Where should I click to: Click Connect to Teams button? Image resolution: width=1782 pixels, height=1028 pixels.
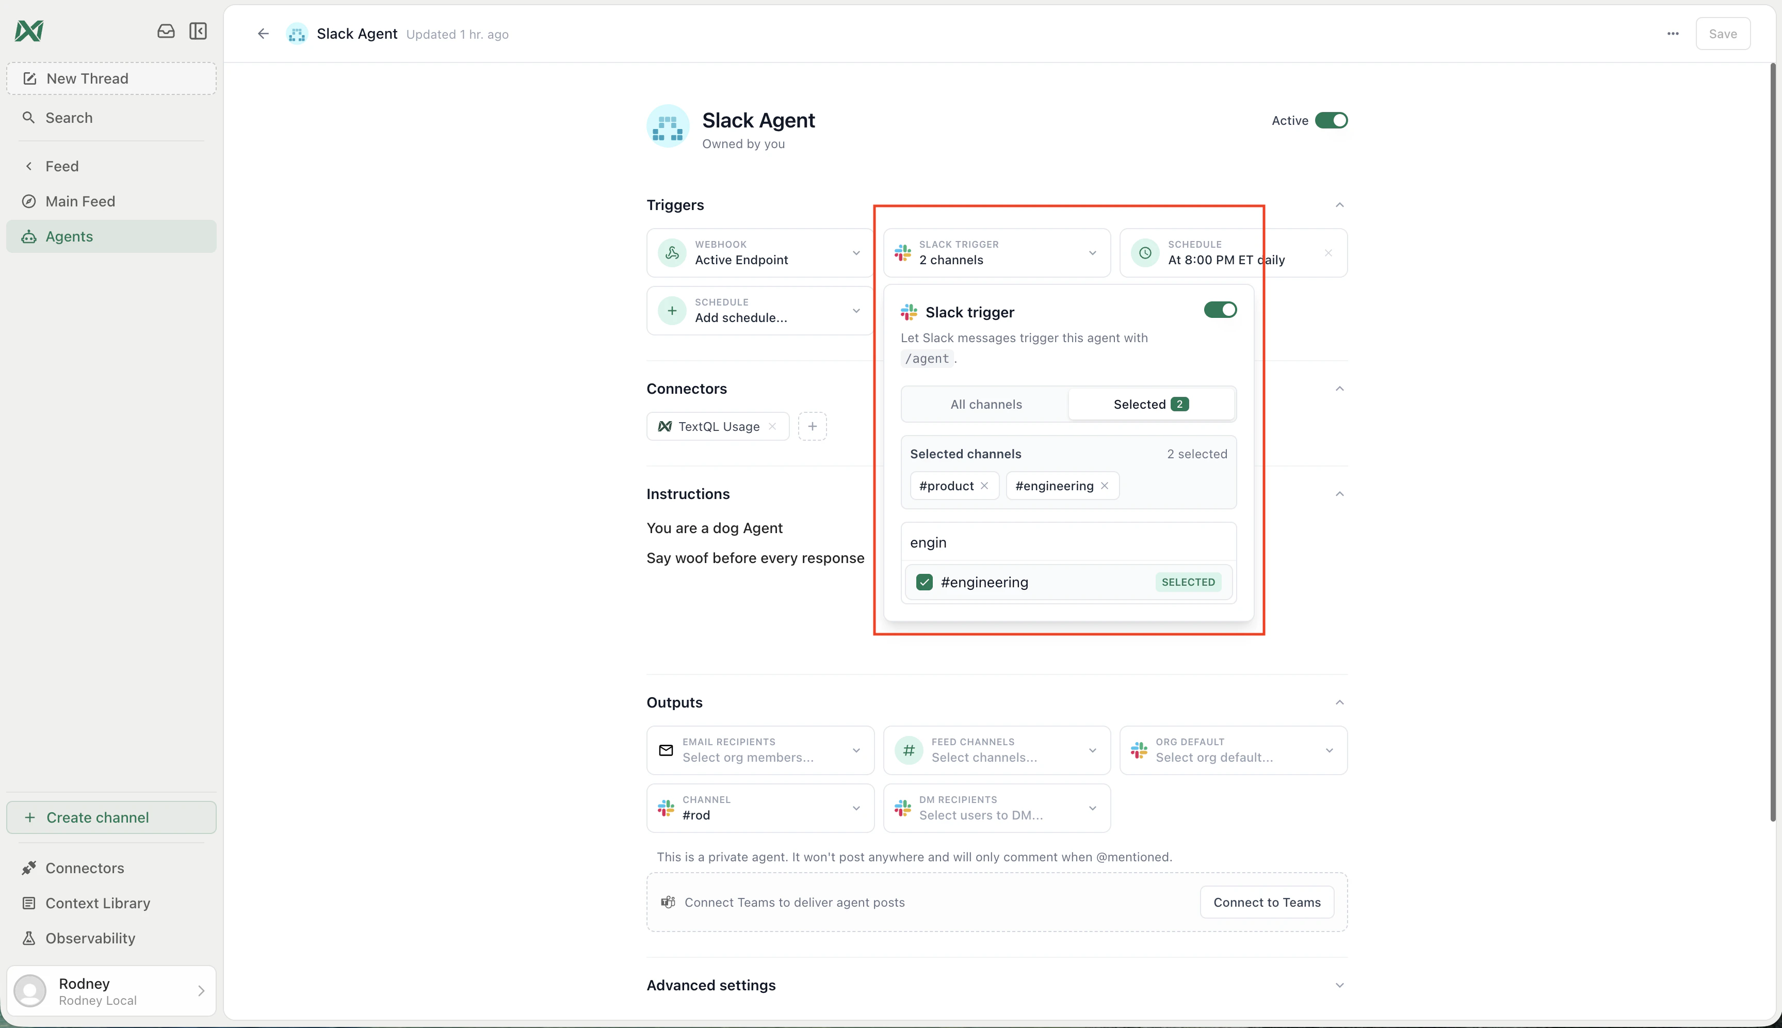click(x=1267, y=902)
